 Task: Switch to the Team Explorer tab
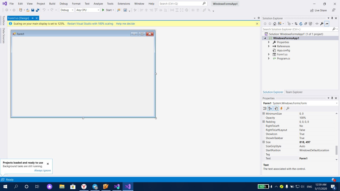tap(294, 92)
